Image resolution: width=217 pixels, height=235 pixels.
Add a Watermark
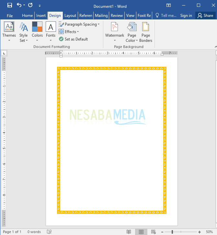tap(115, 32)
